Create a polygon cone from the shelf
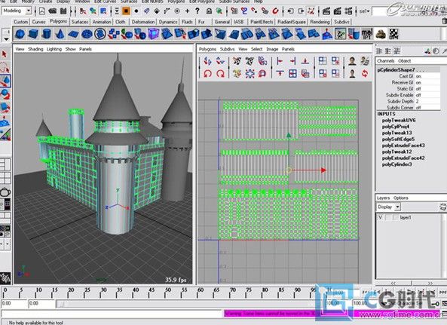 [60, 34]
